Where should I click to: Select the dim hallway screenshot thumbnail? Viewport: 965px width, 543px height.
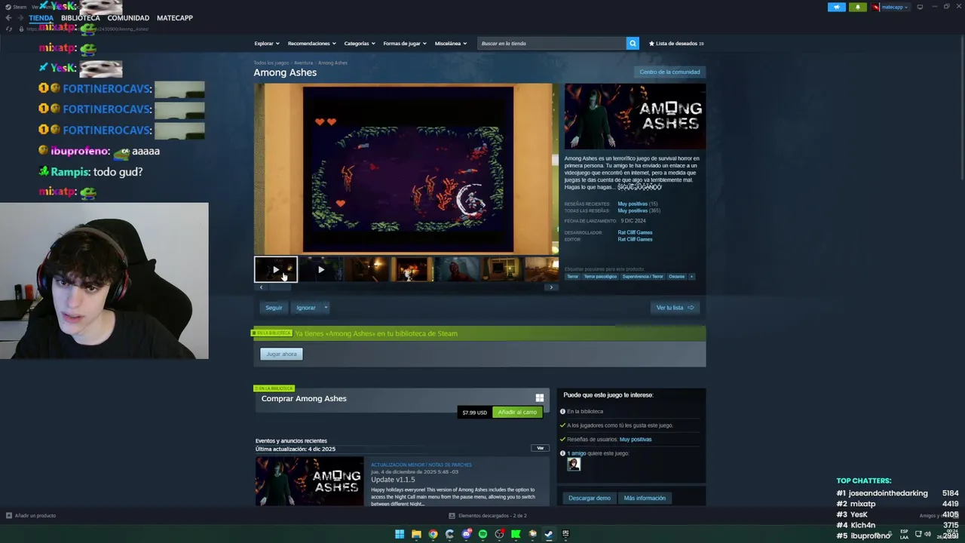(x=366, y=269)
